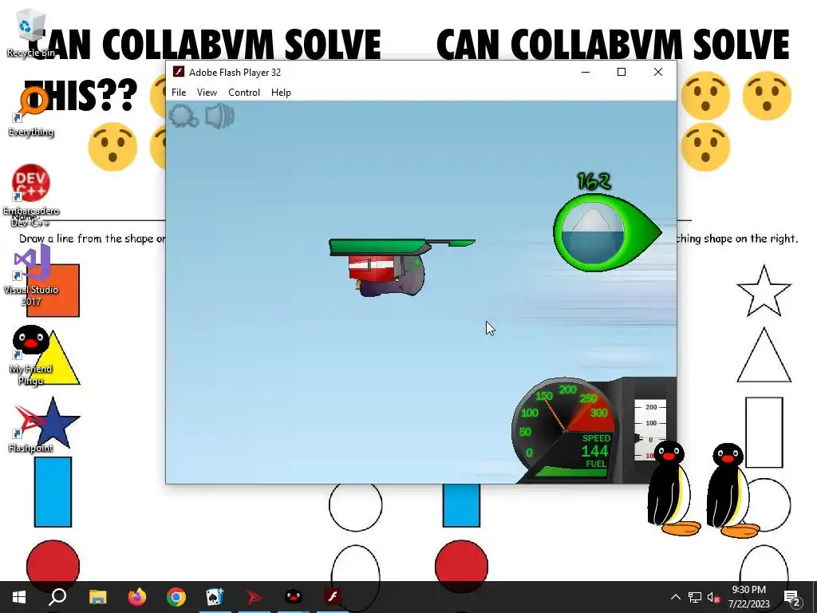The image size is (817, 613).
Task: Switch to Solitaire cards taskbar icon
Action: pyautogui.click(x=215, y=597)
